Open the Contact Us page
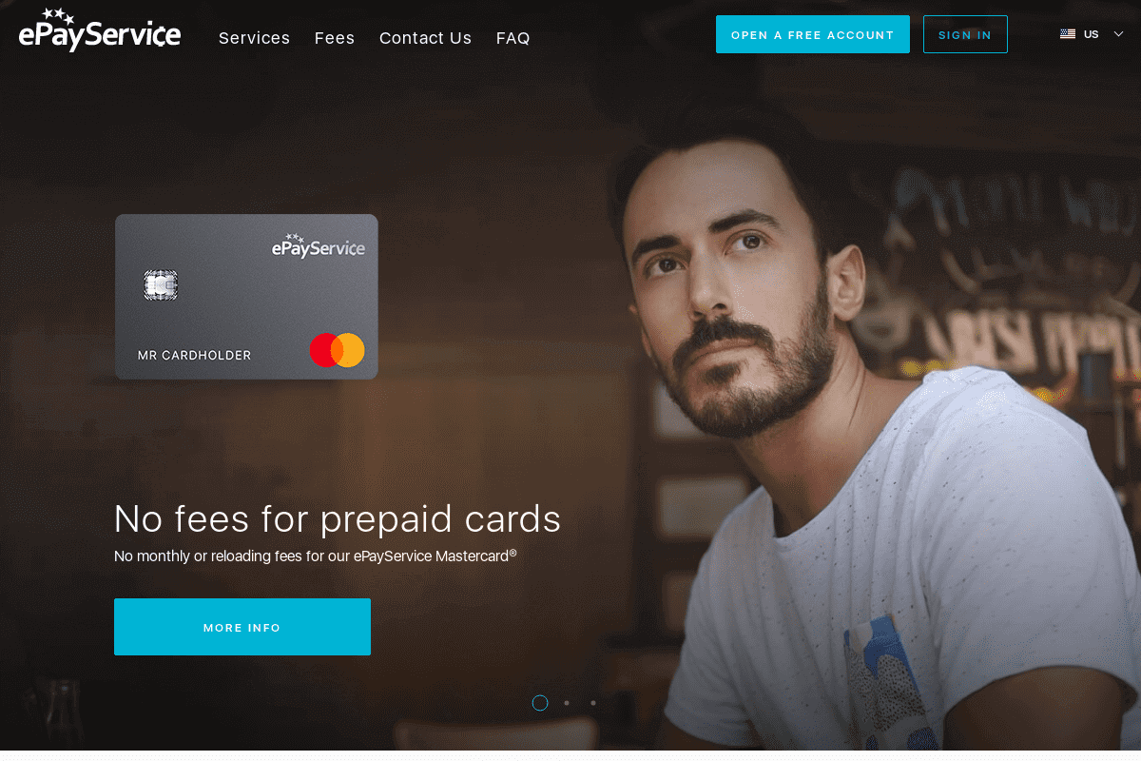Viewport: 1141px width, 761px height. (x=425, y=38)
